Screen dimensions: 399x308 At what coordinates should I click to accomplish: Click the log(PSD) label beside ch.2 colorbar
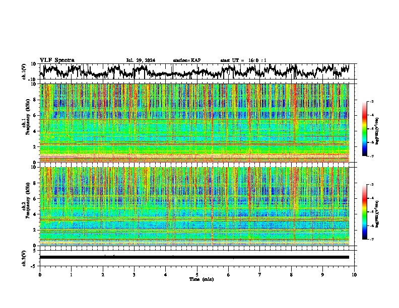click(377, 214)
